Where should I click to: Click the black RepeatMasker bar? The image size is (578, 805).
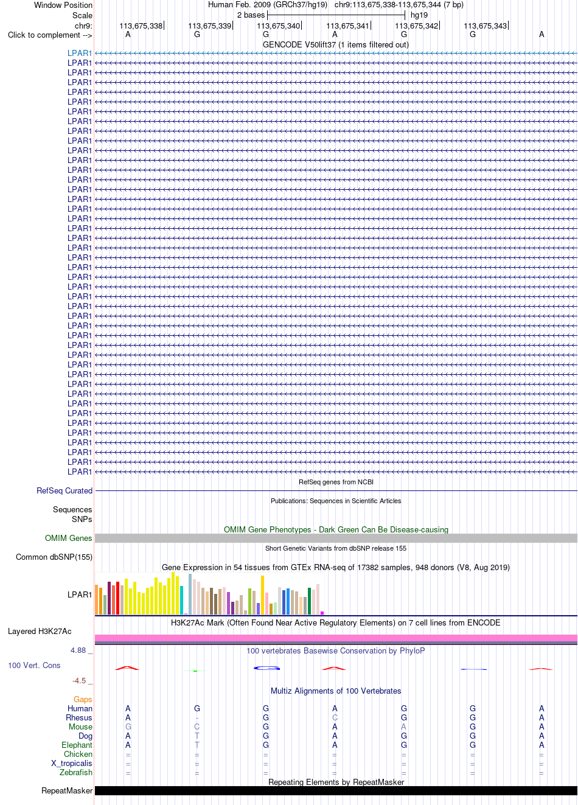336,791
